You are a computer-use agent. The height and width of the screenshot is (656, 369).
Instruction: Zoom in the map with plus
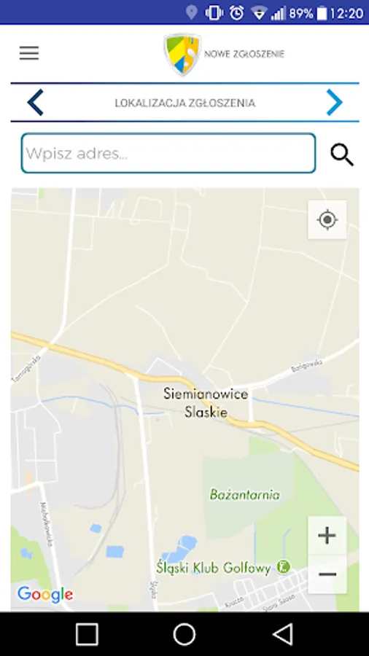327,536
